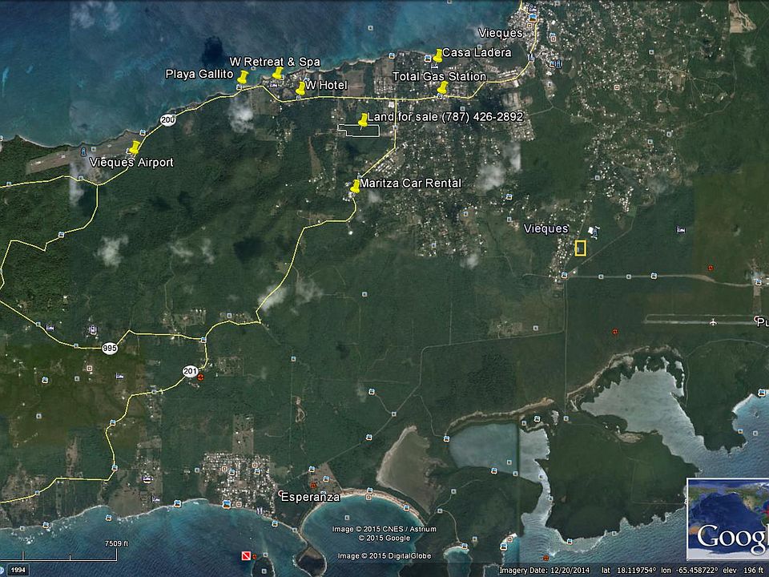This screenshot has width=769, height=577.
Task: Select the Total Gas Station pushpin
Action: click(x=442, y=88)
